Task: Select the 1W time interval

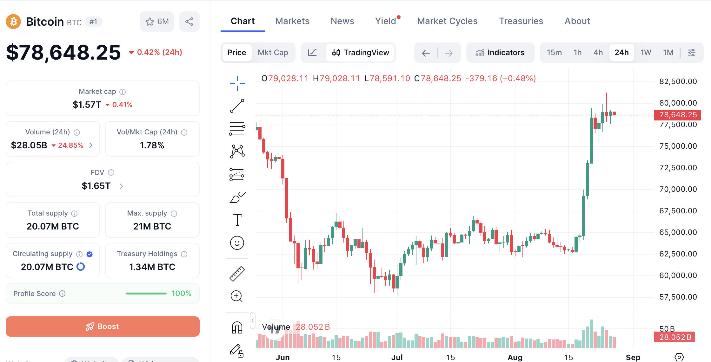Action: coord(646,53)
